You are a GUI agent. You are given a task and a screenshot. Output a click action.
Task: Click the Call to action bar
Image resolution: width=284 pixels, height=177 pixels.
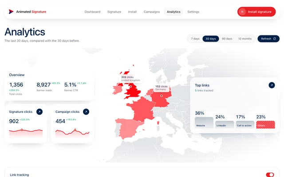pyautogui.click(x=245, y=125)
